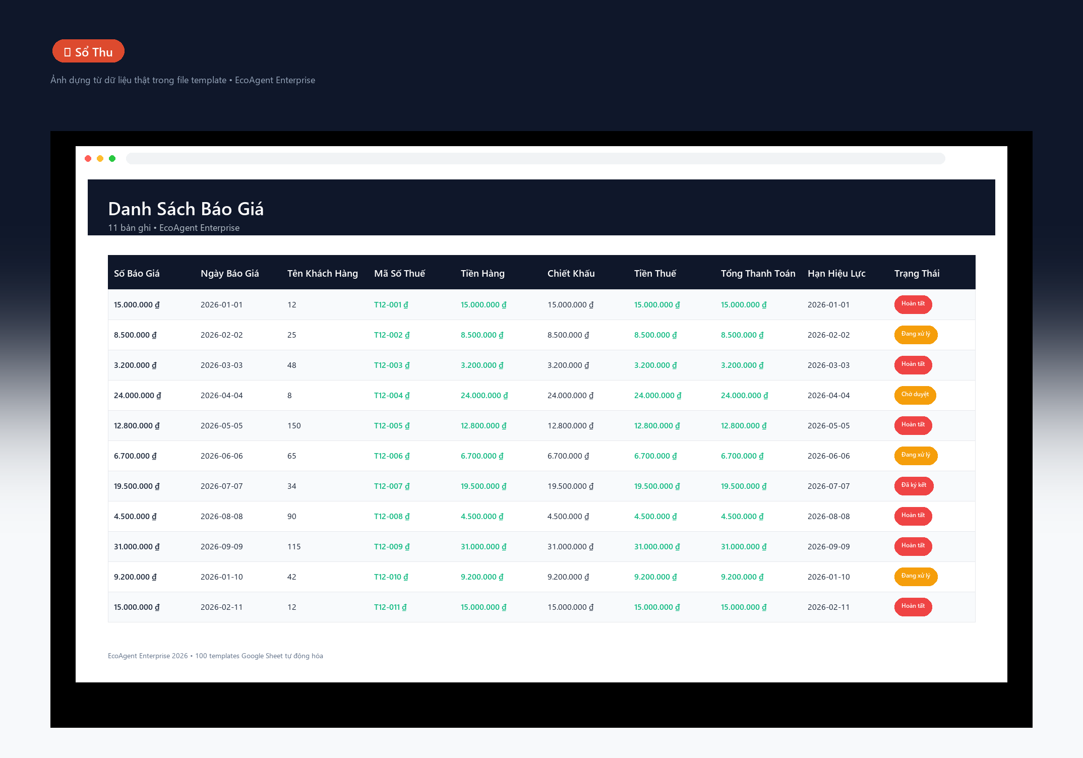
Task: Select the Số Báo Giá column header
Action: point(137,273)
